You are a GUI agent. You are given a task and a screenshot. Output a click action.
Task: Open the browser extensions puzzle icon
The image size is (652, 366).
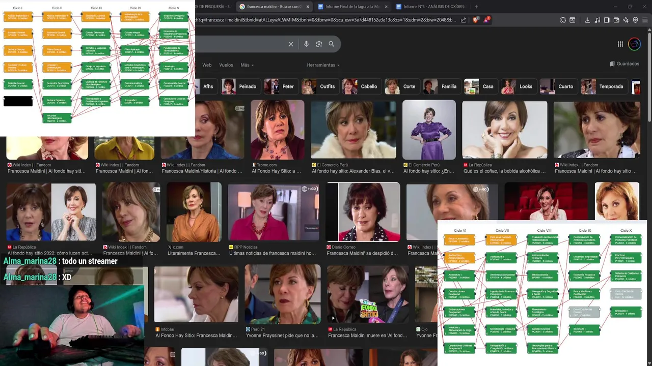point(563,20)
